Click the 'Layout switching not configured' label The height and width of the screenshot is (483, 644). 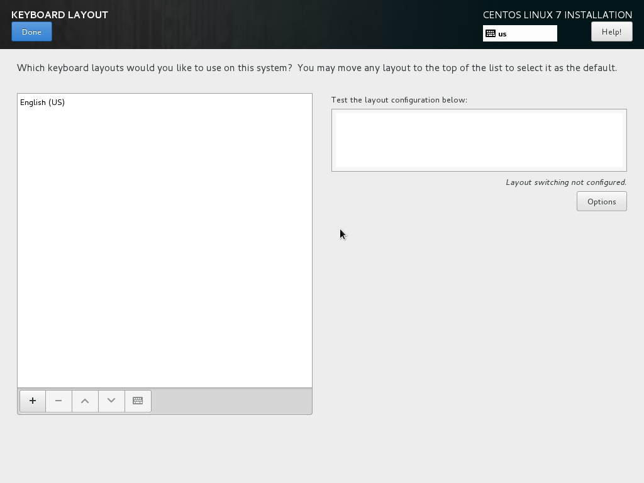pos(566,182)
